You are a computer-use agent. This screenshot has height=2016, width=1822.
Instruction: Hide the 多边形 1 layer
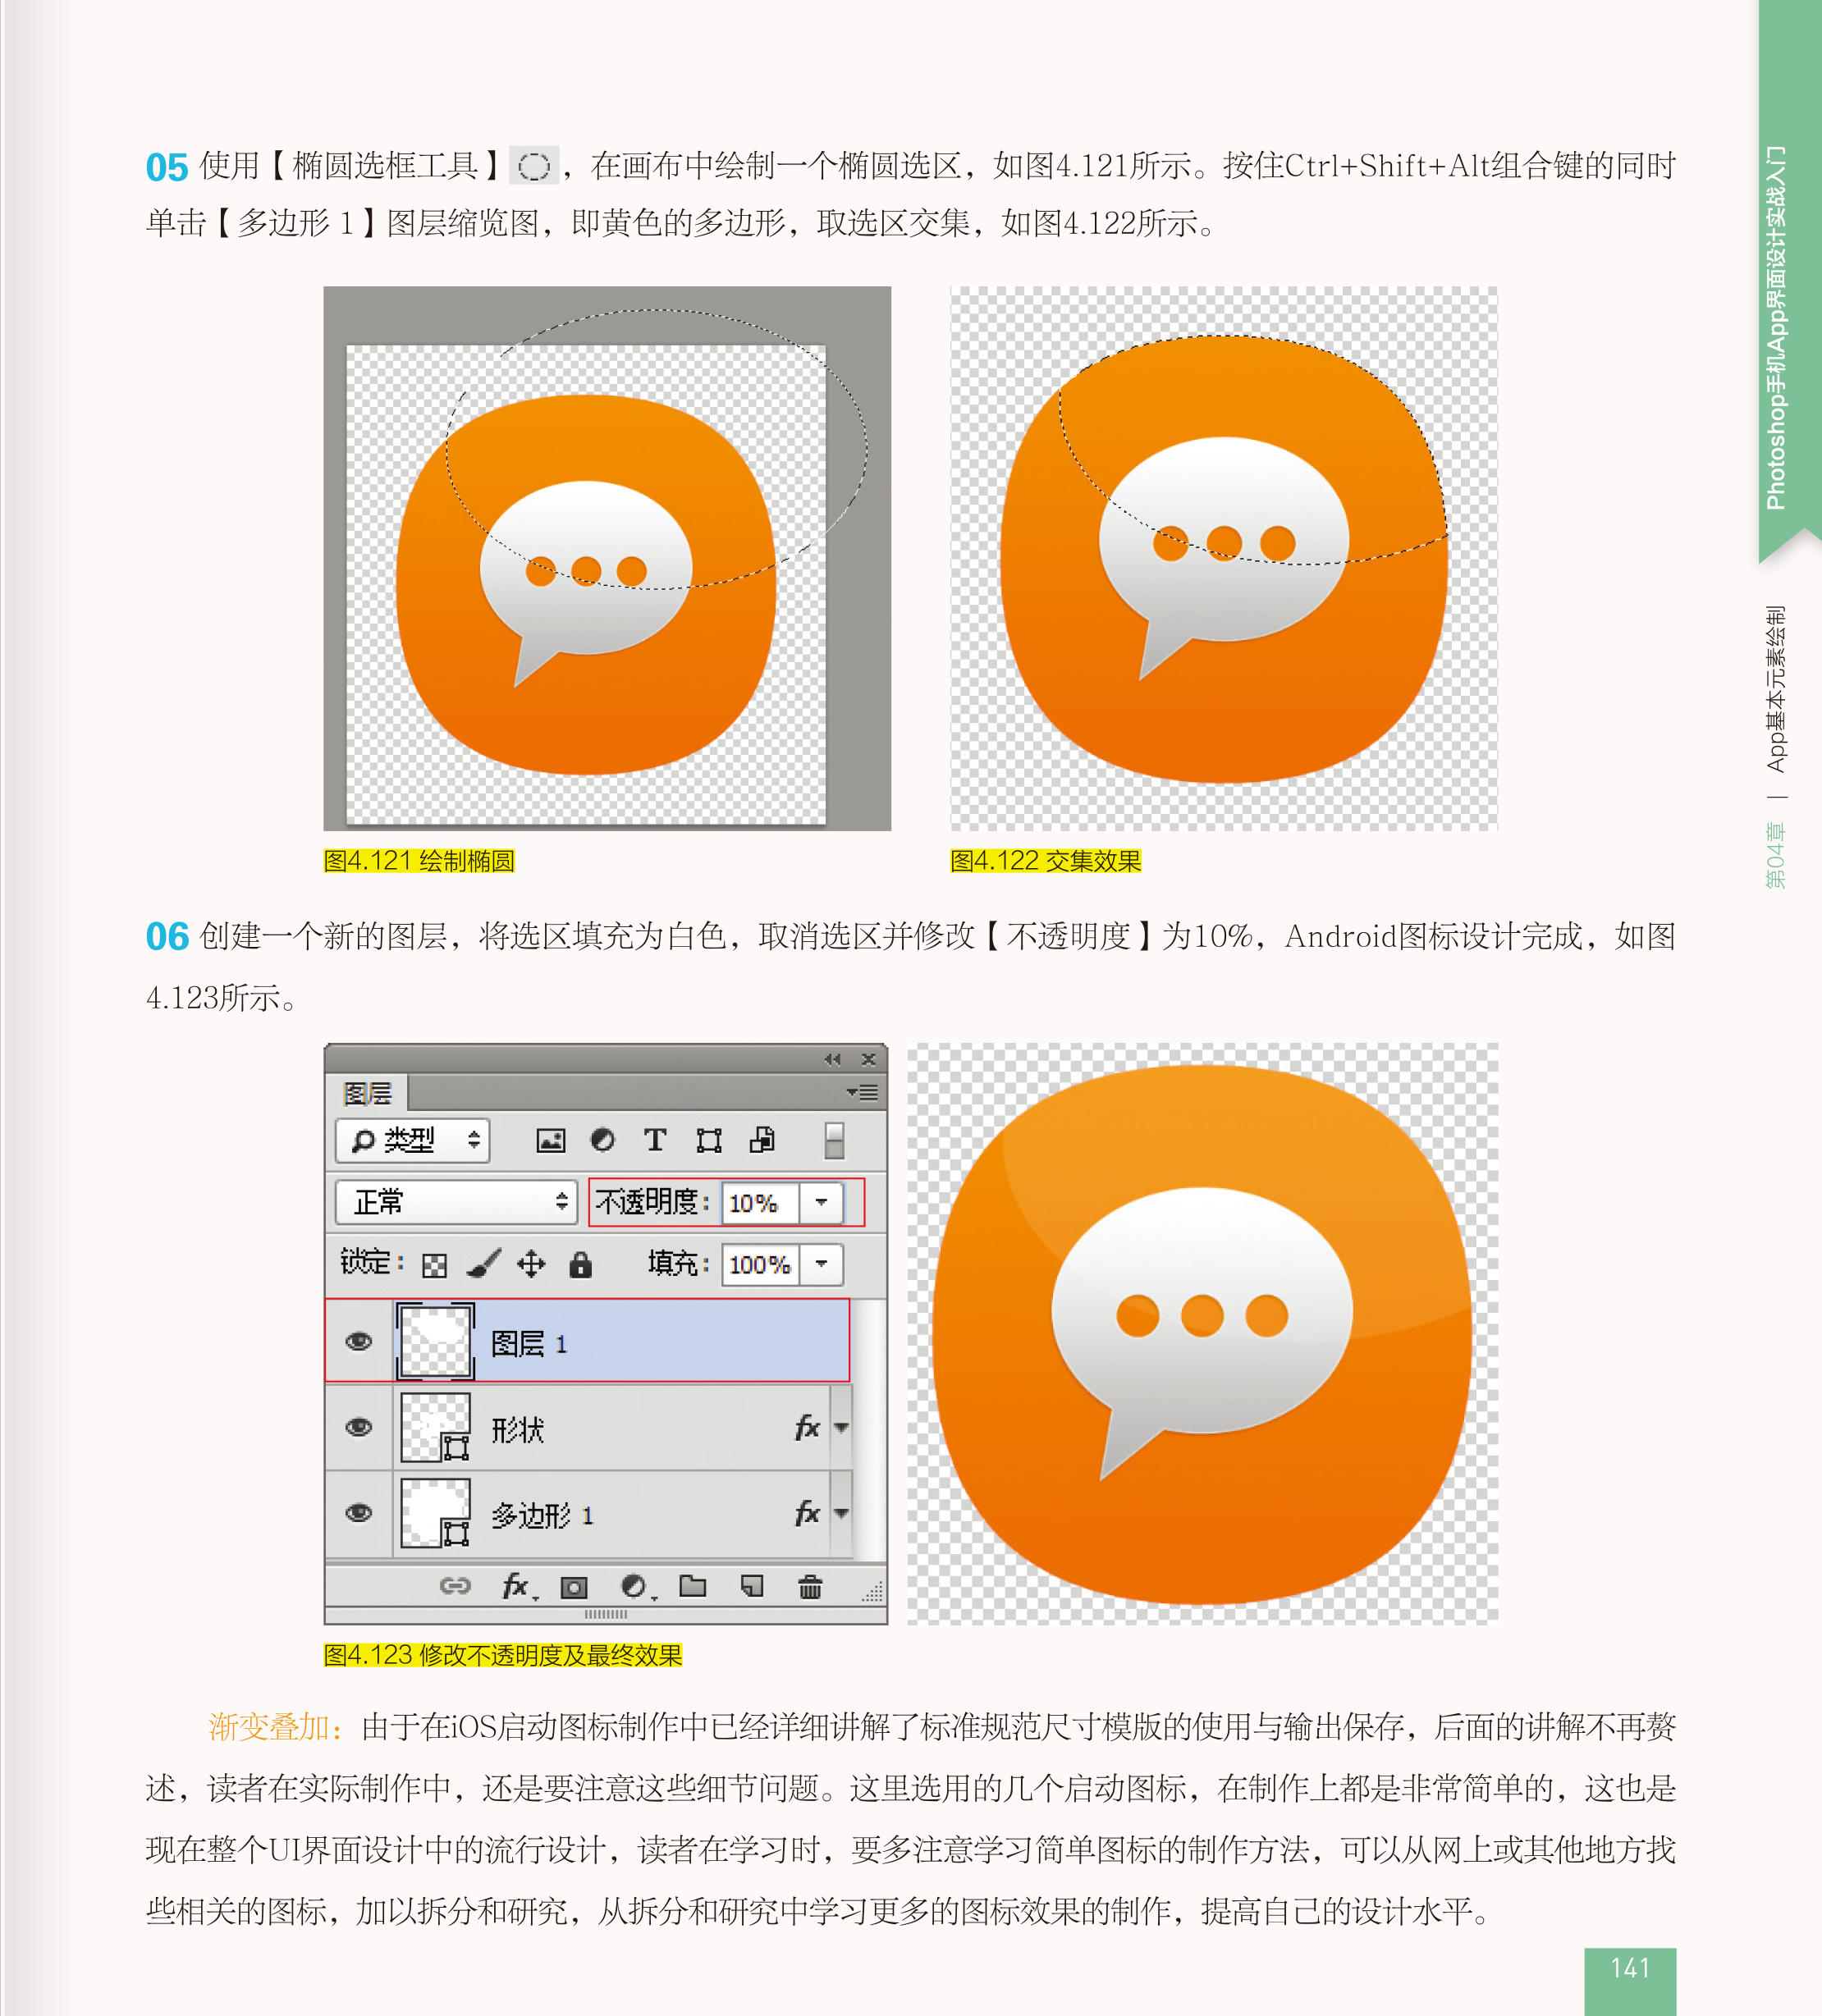tap(359, 1513)
